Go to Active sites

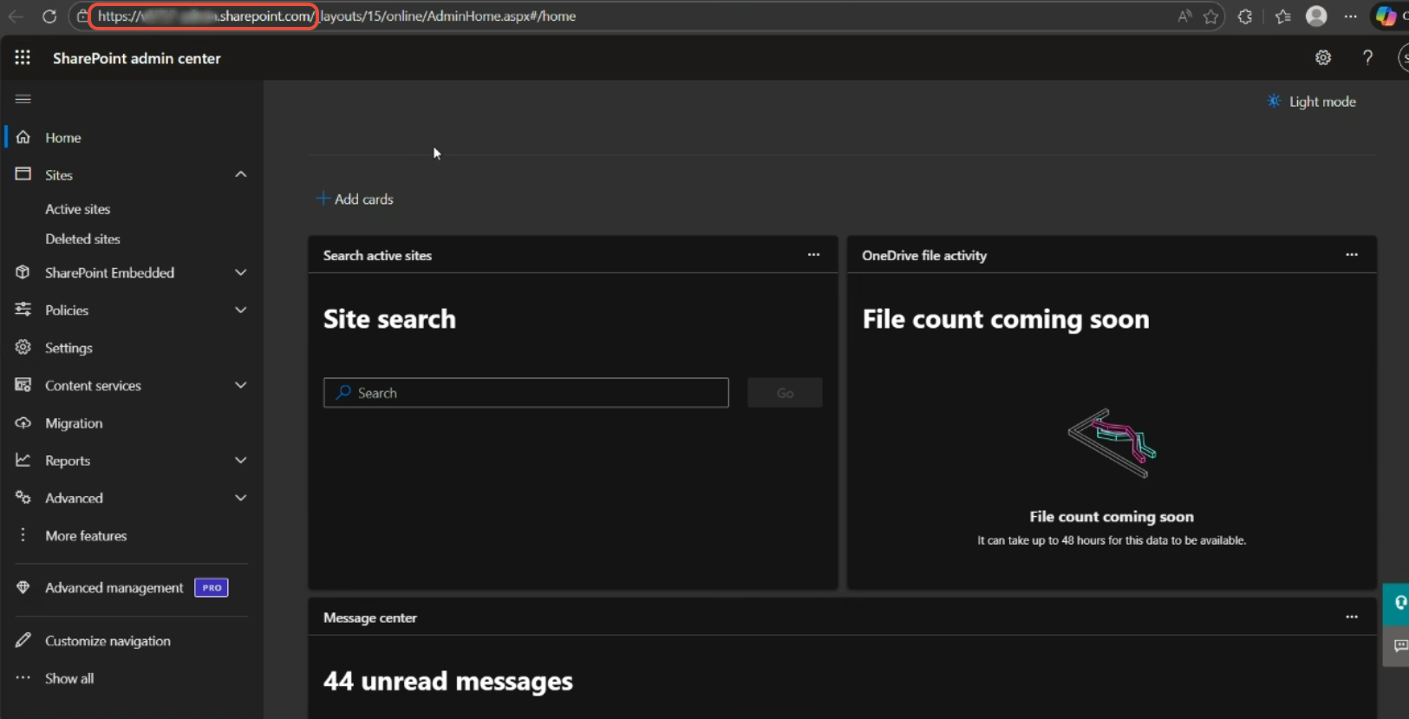(x=78, y=209)
